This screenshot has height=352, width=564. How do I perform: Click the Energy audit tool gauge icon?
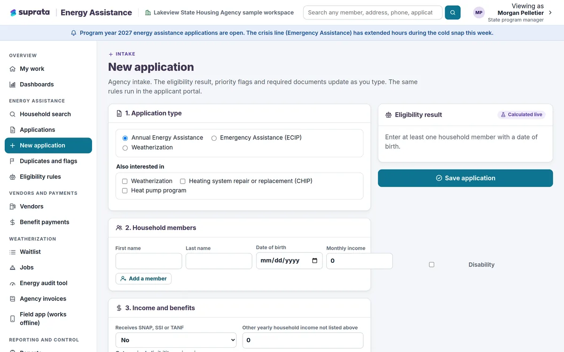[x=13, y=283]
